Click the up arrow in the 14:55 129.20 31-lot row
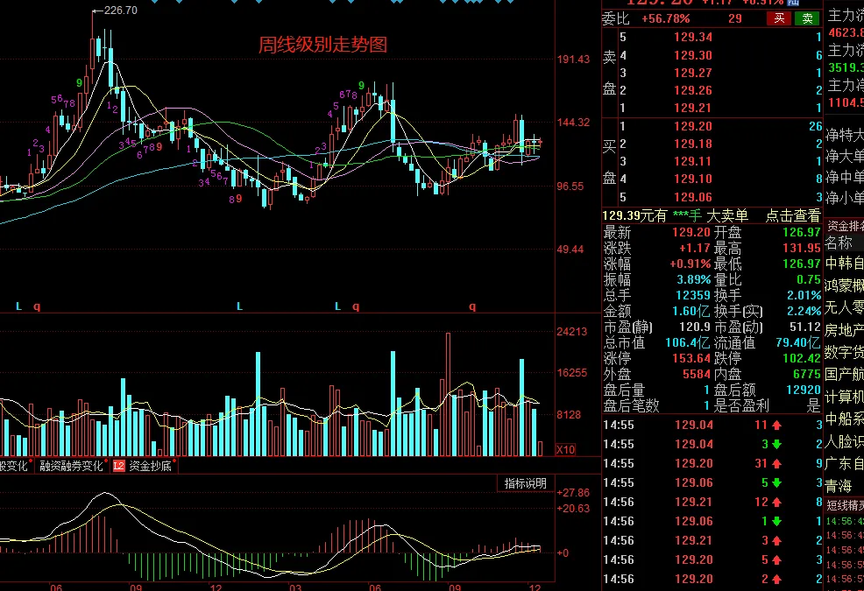Screen dimensions: 864x591 pos(777,464)
